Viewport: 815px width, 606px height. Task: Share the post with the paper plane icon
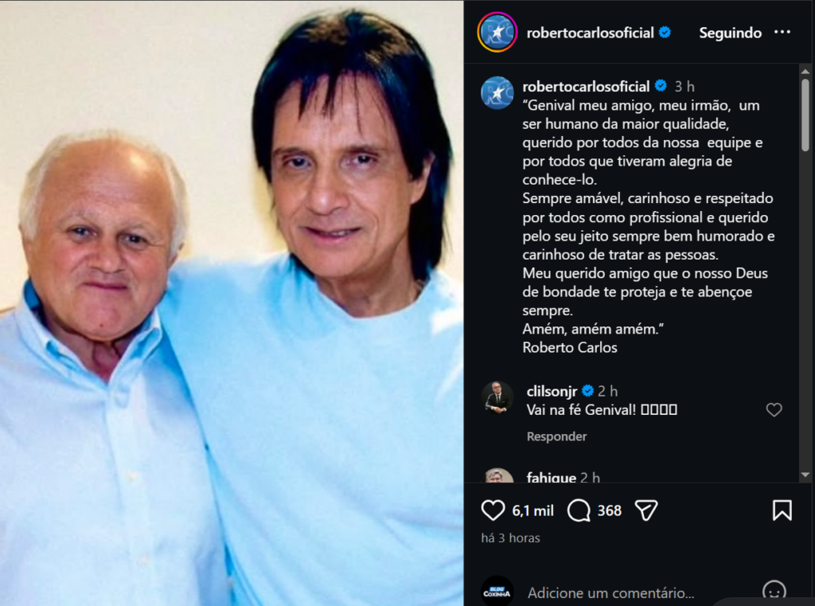[x=646, y=510]
